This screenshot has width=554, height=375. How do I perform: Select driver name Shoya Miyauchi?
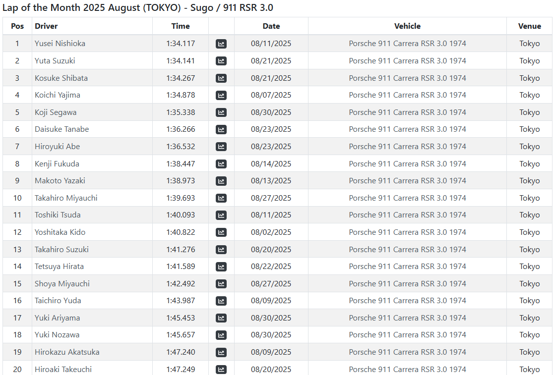[62, 284]
